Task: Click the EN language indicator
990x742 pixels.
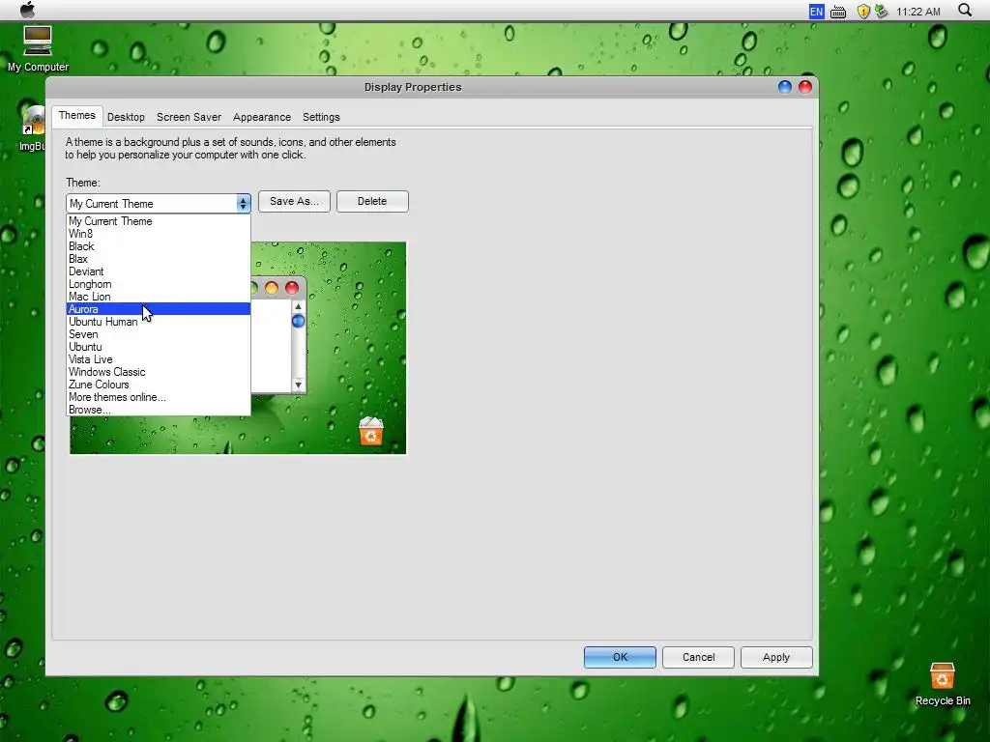Action: click(x=816, y=12)
